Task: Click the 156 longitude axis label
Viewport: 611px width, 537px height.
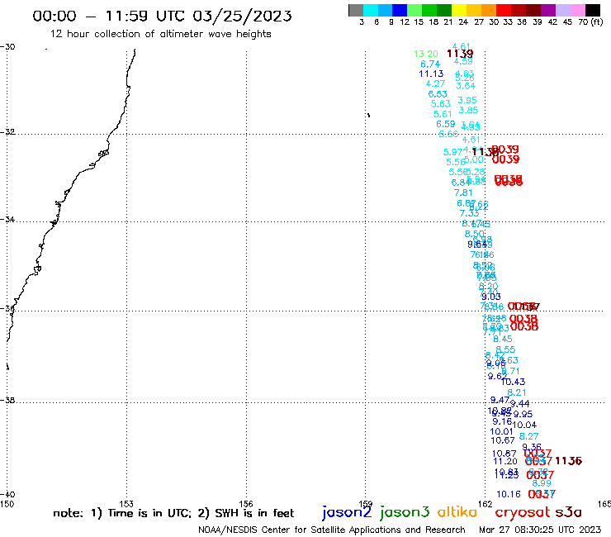Action: pos(246,504)
